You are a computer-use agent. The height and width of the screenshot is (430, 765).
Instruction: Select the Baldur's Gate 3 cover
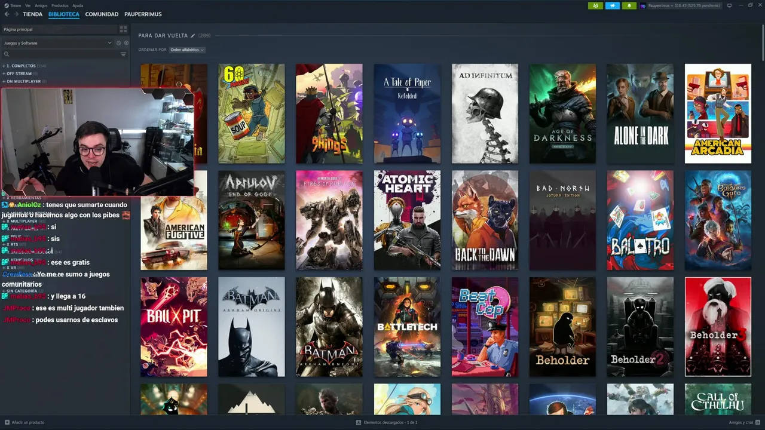click(x=718, y=220)
